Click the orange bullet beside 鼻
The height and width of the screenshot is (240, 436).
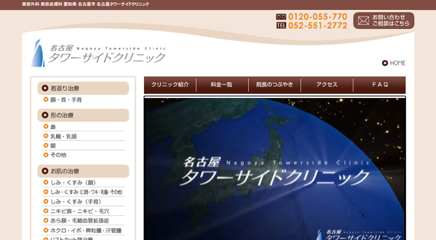click(46, 127)
